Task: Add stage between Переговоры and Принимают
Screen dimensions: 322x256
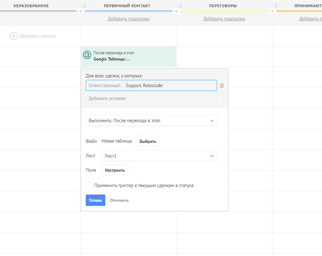Action: coord(272,11)
